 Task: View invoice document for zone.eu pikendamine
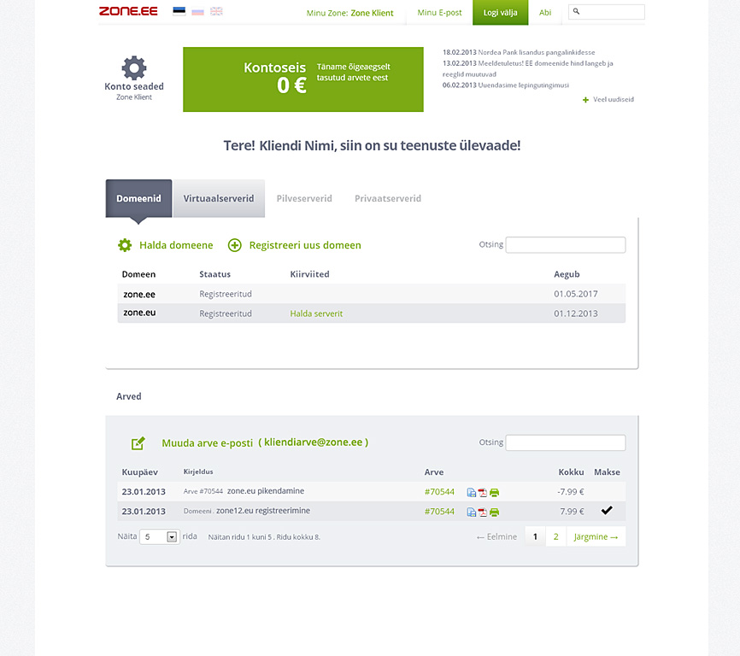point(471,492)
